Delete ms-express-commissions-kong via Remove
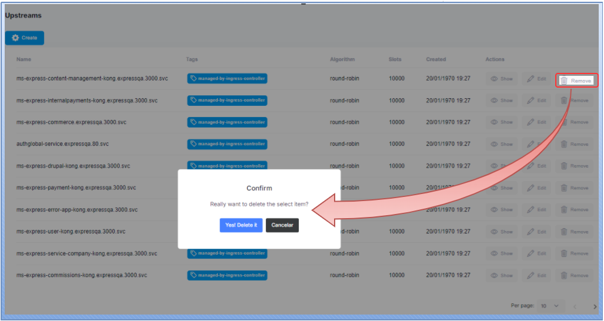Viewport: 604px width, 321px height. [x=575, y=275]
